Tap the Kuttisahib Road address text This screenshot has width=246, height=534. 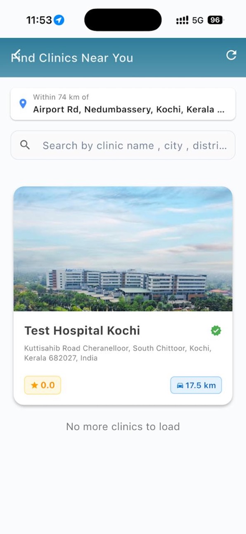point(118,353)
